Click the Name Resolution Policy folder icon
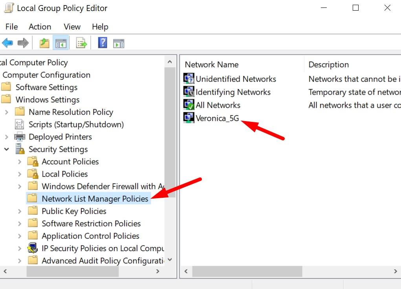The image size is (401, 289). tap(20, 111)
